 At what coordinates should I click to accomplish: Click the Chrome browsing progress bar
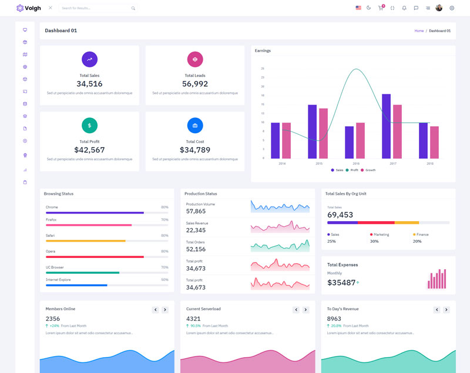click(106, 212)
